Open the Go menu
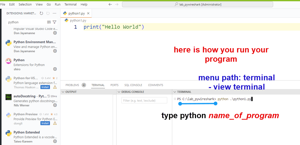Screen dimensions: 300x145 tap(49, 4)
